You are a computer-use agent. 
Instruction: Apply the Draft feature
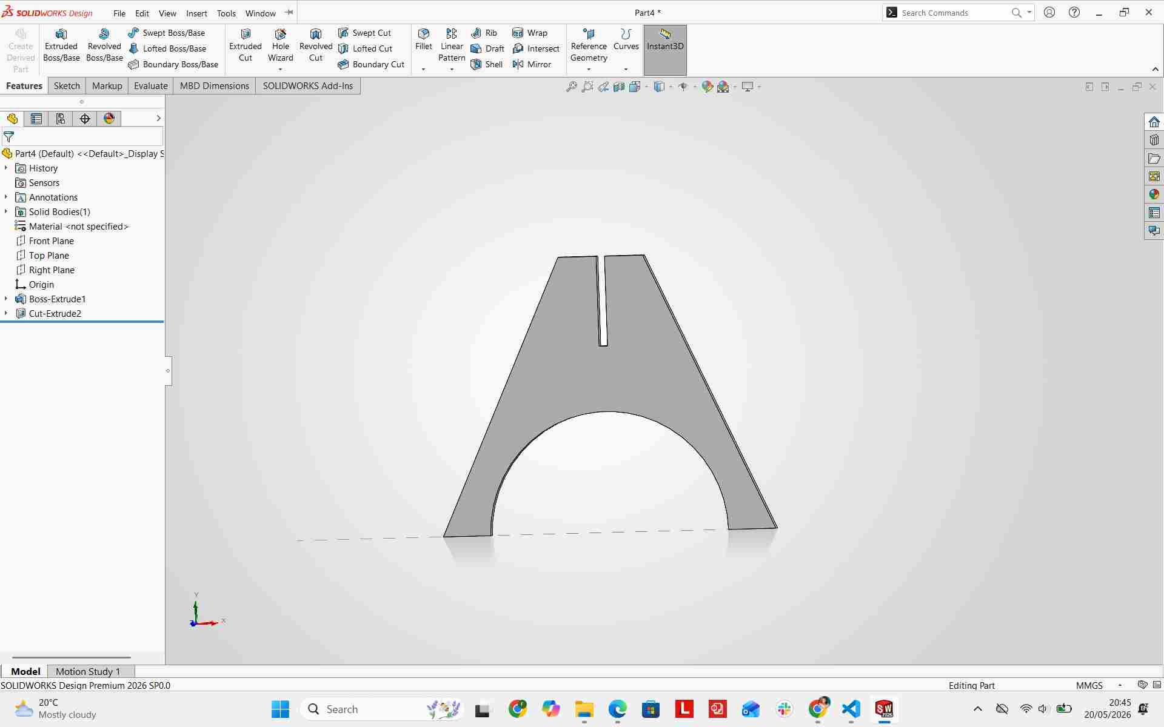(x=487, y=48)
